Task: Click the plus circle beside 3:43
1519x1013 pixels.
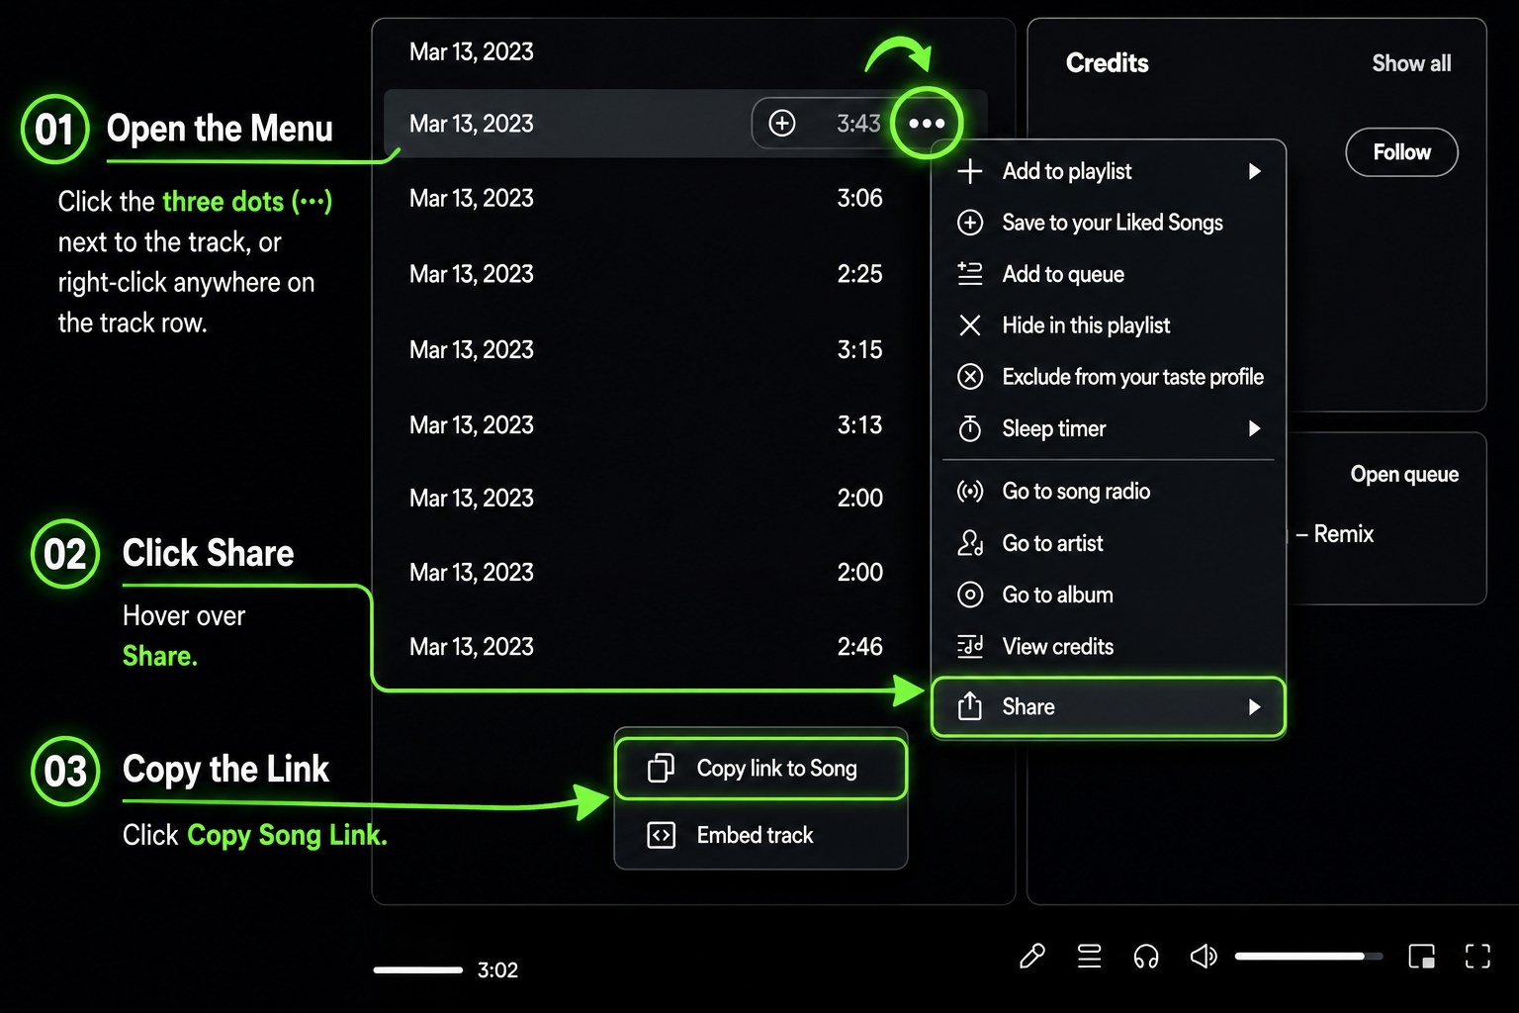Action: [x=782, y=123]
